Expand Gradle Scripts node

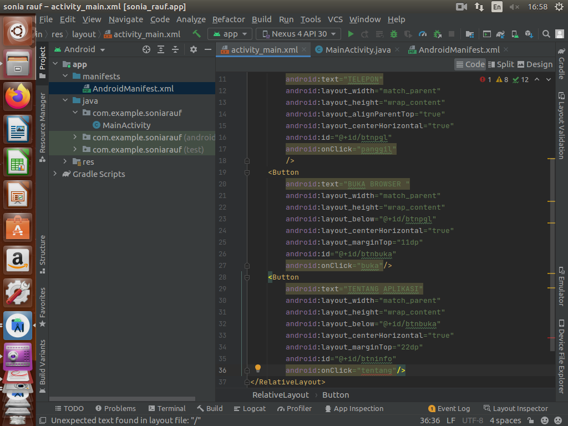click(x=55, y=174)
